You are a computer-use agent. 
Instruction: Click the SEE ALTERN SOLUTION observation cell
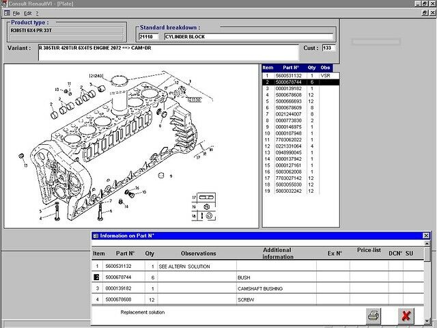coord(197,266)
